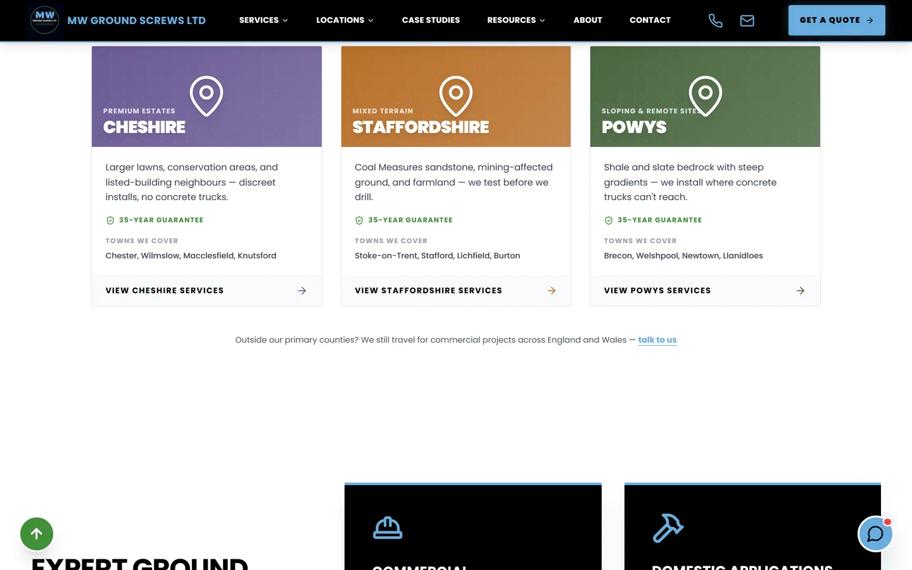Click the Get a Quote button
This screenshot has width=912, height=570.
837,20
